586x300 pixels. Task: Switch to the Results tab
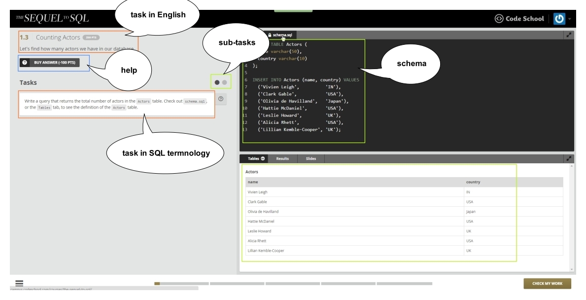282,158
